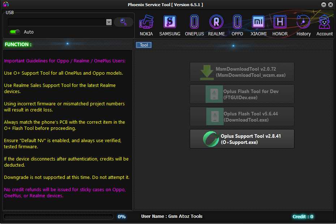The image size is (336, 224).
Task: Toggle the Auto USB detection switch
Action: click(14, 32)
